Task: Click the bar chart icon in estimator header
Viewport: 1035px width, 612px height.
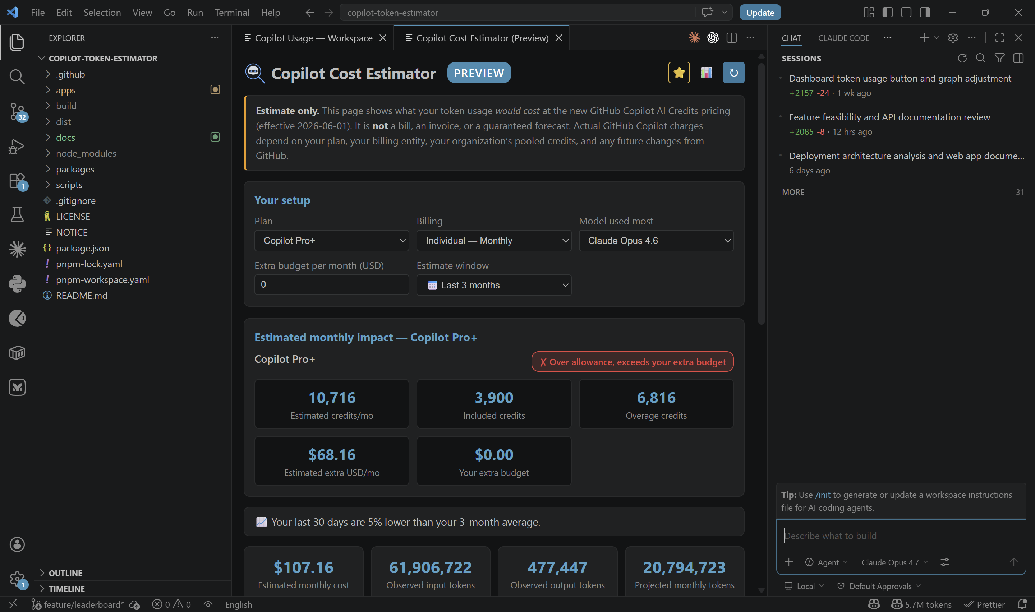Action: (x=706, y=73)
